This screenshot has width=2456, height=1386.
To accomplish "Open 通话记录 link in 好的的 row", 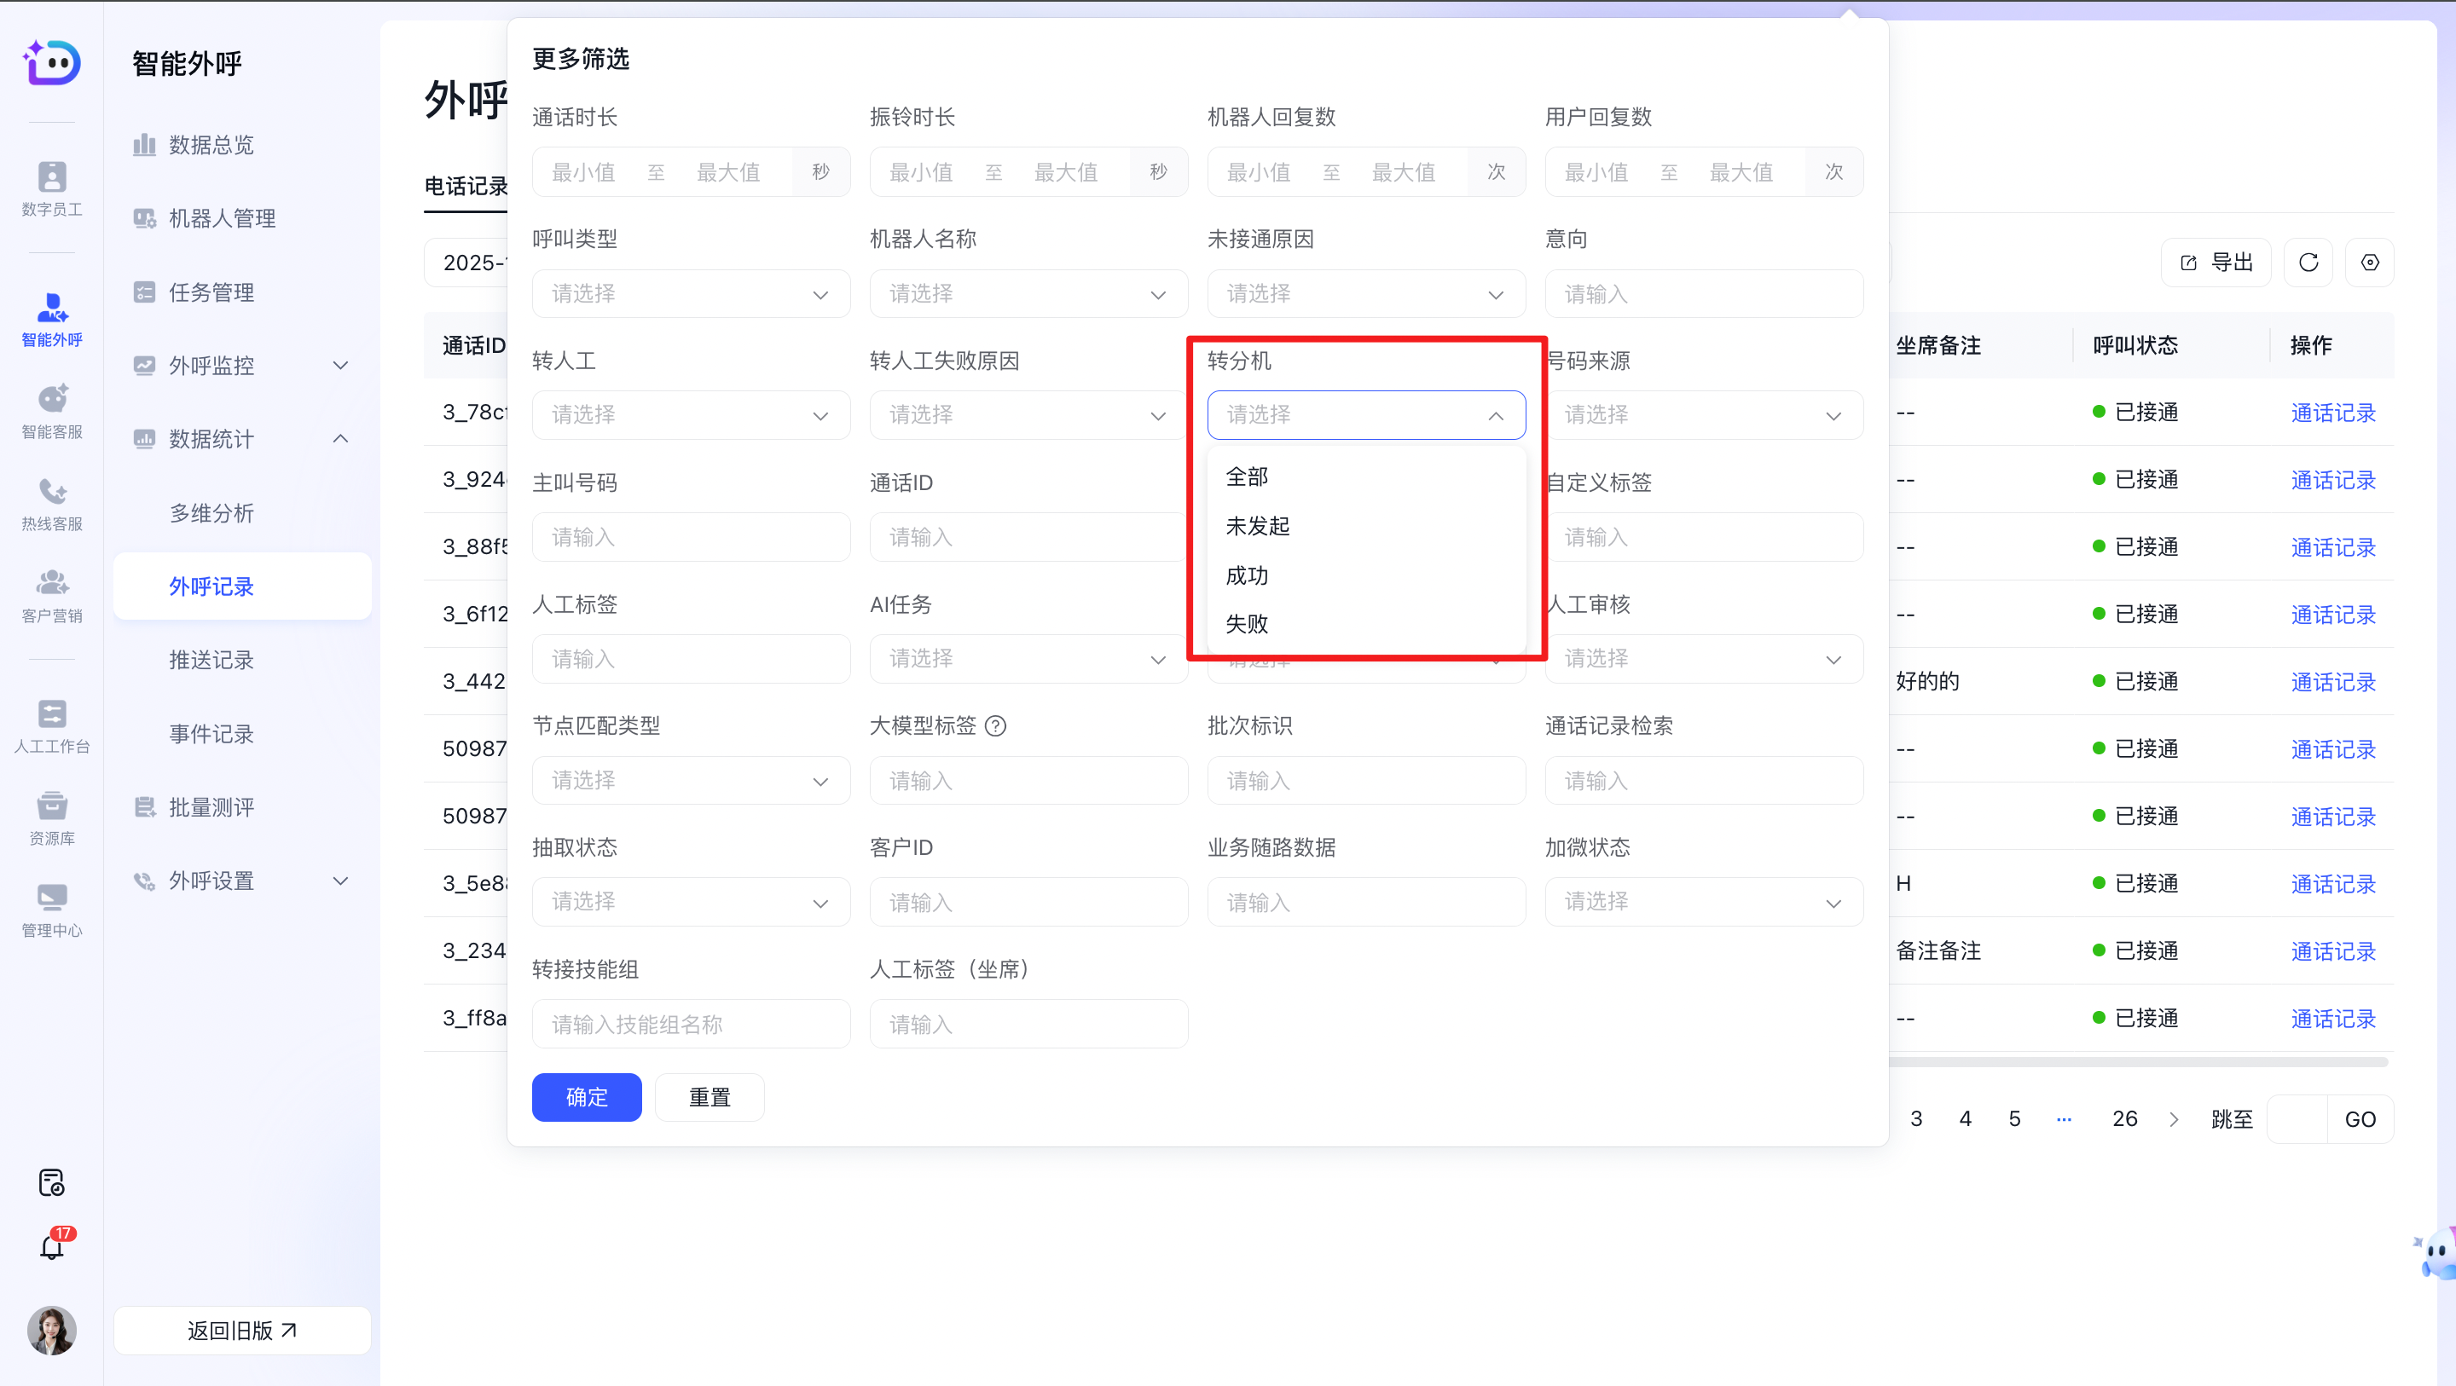I will [x=2333, y=682].
